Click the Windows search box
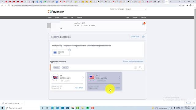The height and width of the screenshot is (110, 196). click(22, 108)
